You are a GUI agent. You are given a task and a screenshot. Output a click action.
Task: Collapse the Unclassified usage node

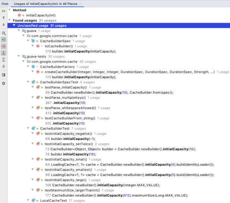click(14, 25)
